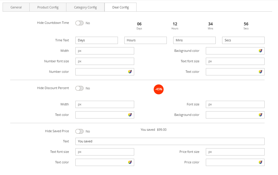Select the Category Config tab
Image resolution: width=278 pixels, height=175 pixels.
point(85,7)
